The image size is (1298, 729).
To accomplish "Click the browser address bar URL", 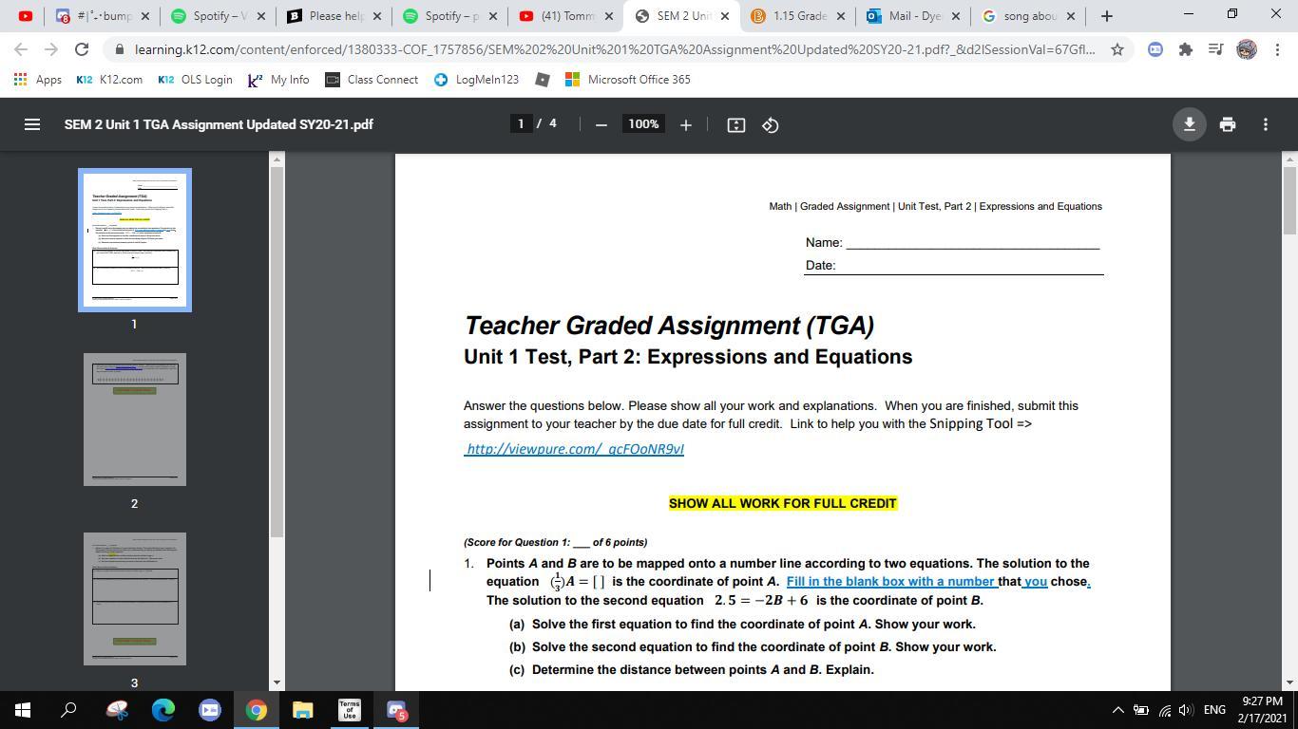I will [x=614, y=49].
